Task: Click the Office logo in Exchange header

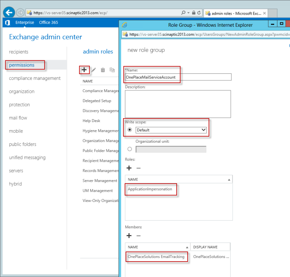Action: pyautogui.click(x=8, y=23)
